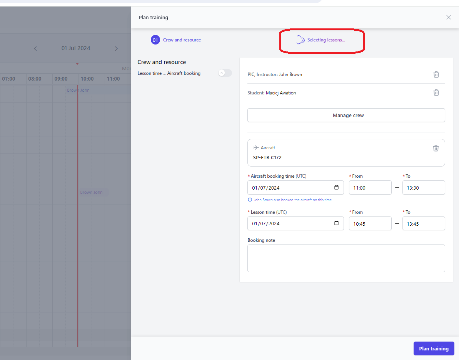Go to previous day with left chevron
The height and width of the screenshot is (360, 459).
(x=35, y=48)
